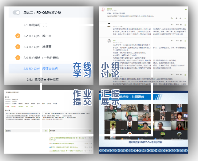This screenshot has height=161, width=198.
Task: Open green menu icon on cartoon-avatar reply
Action: (185, 41)
